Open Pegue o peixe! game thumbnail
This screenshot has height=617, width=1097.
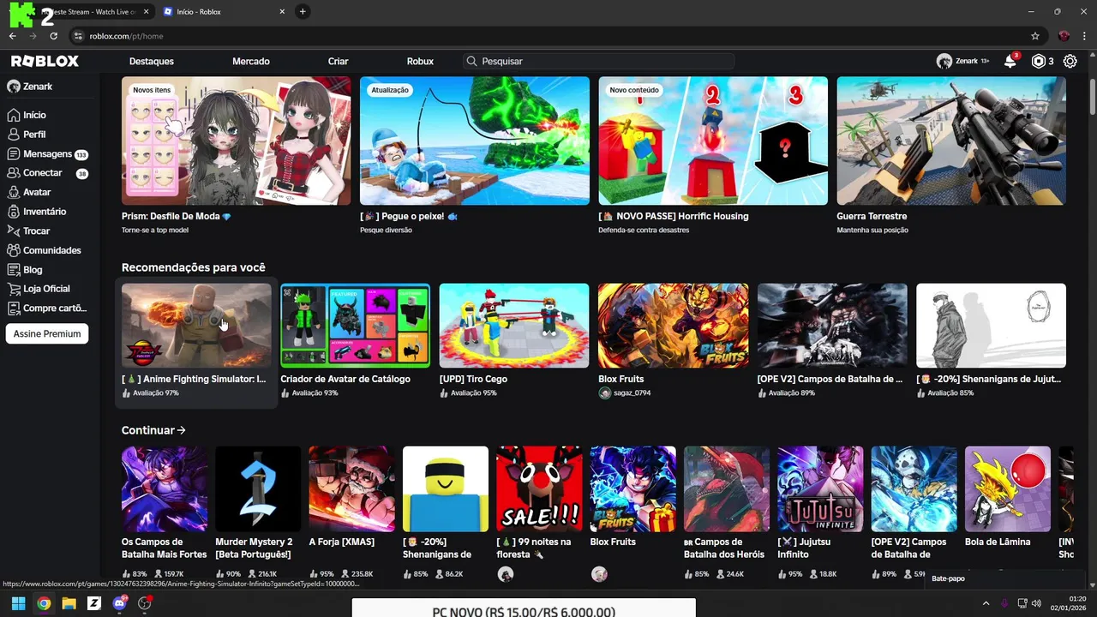[x=475, y=141]
